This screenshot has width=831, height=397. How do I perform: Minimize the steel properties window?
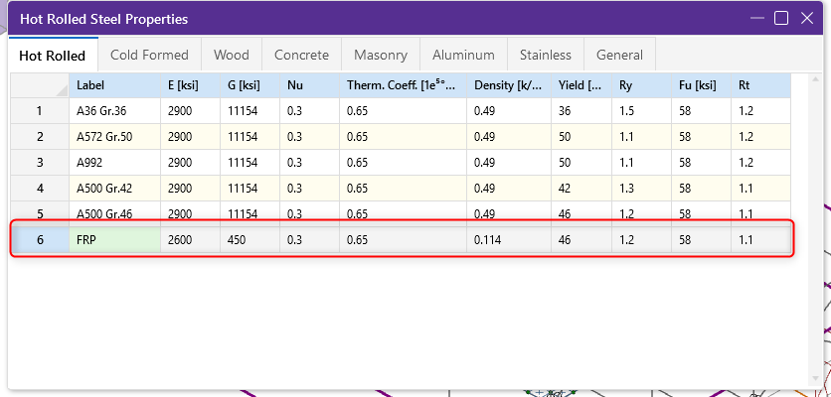pos(757,18)
